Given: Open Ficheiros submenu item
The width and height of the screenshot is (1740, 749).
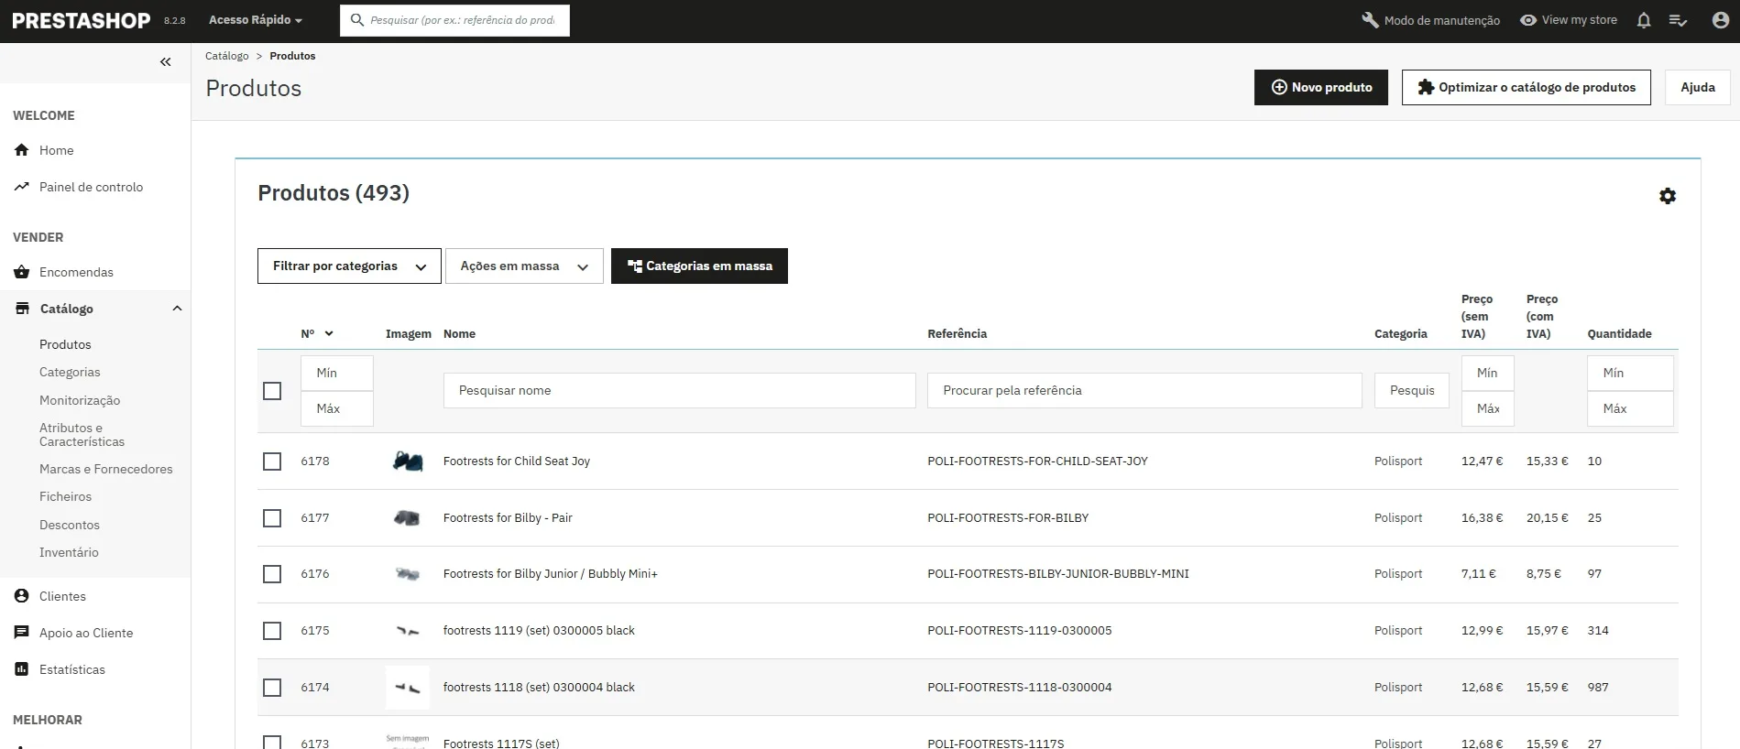Looking at the screenshot, I should point(65,496).
